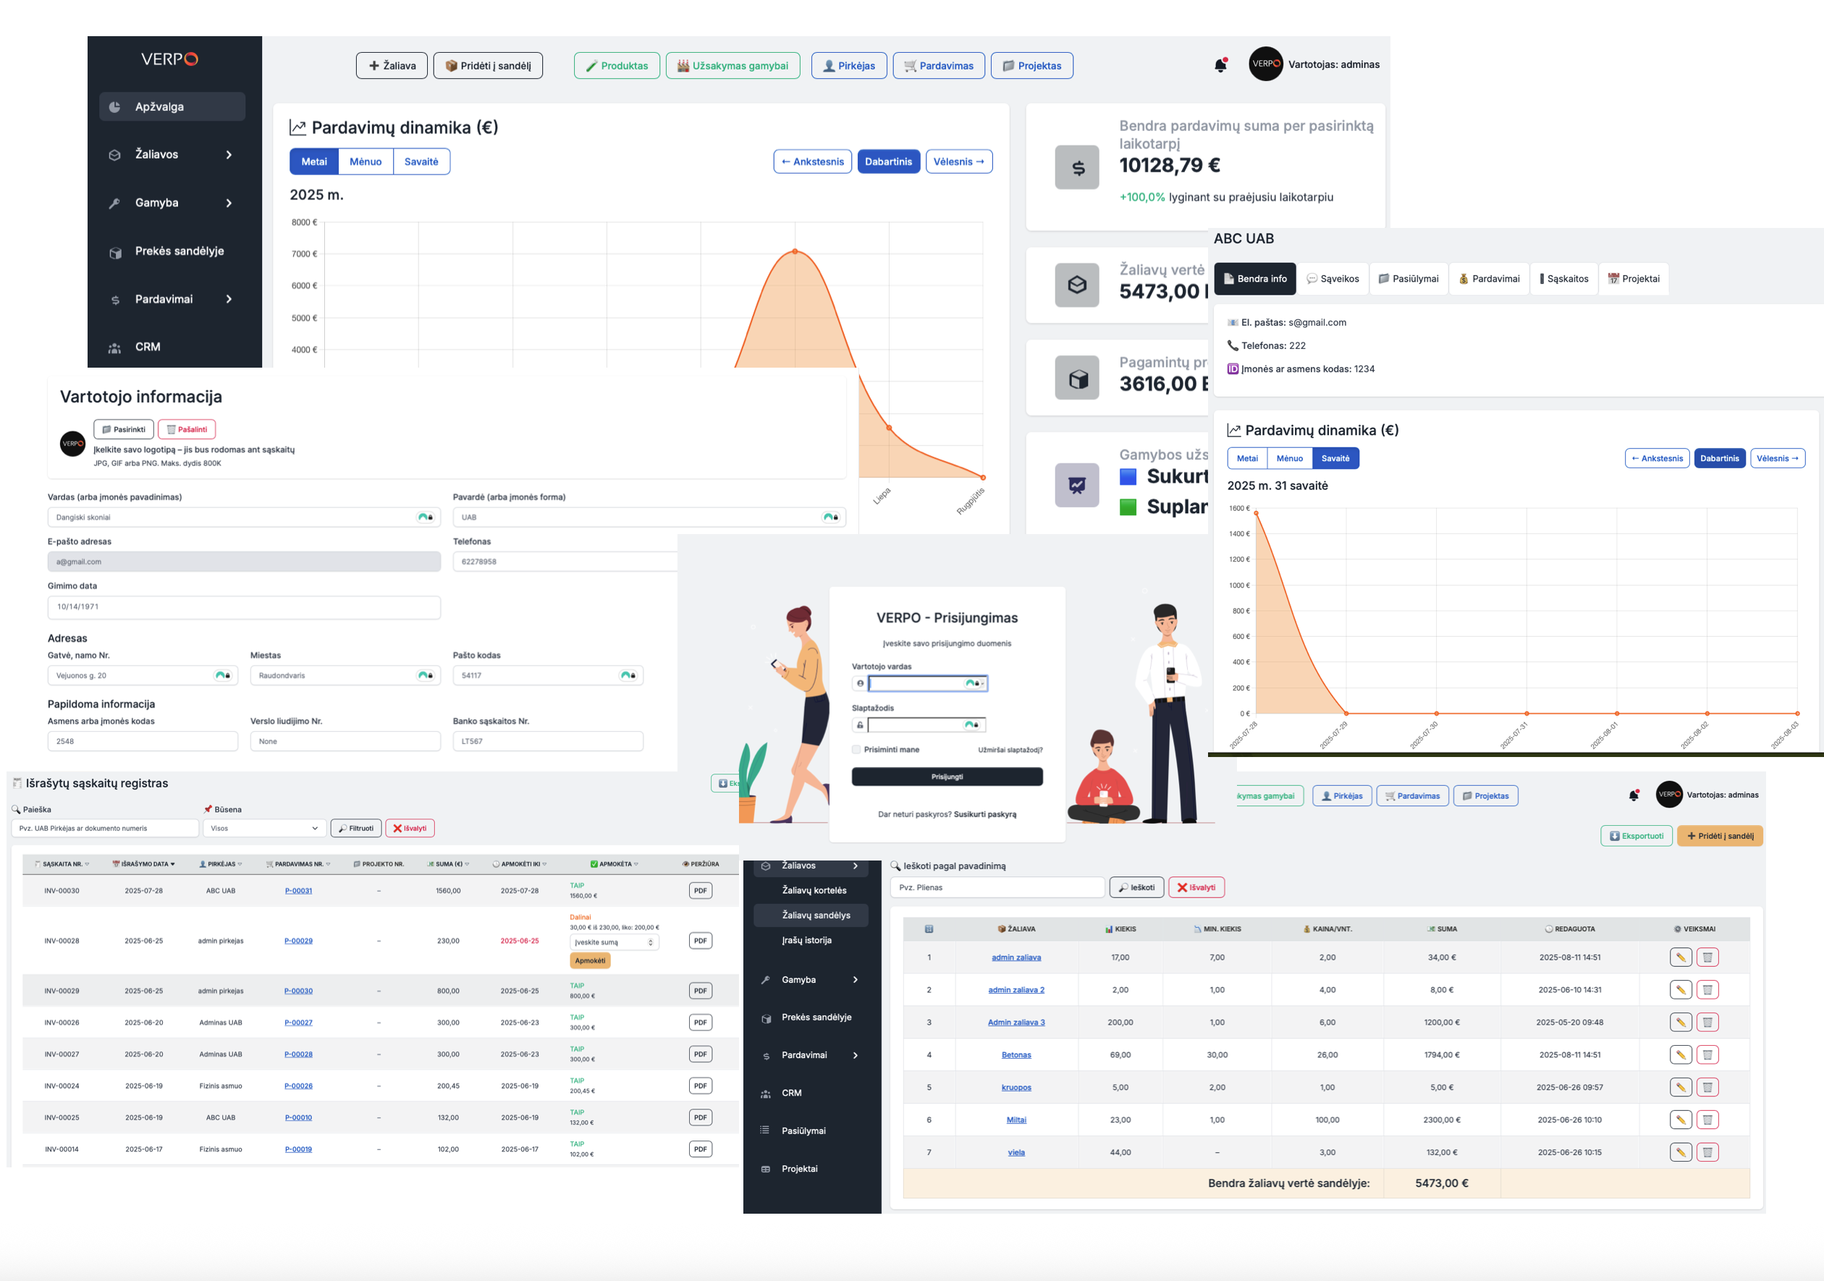
Task: Open PDF for invoice INV-00030
Action: click(700, 890)
